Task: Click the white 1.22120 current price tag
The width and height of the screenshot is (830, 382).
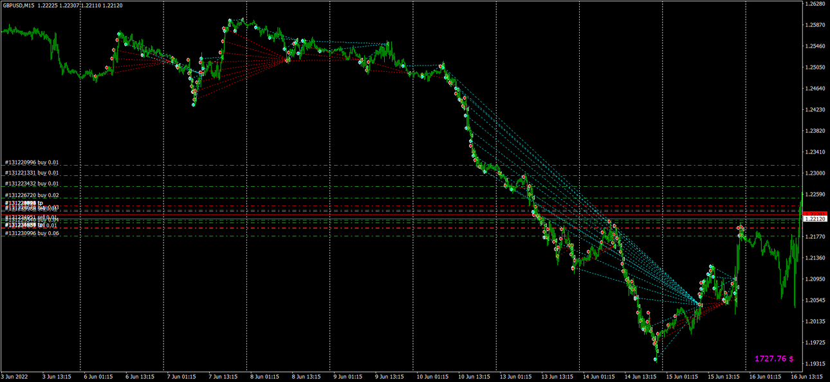Action: (x=815, y=219)
